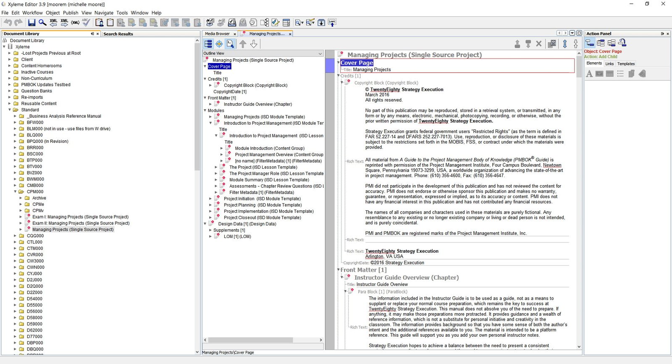Click the Undo arrow in the main toolbar
Image resolution: width=672 pixels, height=364 pixels.
[x=8, y=23]
